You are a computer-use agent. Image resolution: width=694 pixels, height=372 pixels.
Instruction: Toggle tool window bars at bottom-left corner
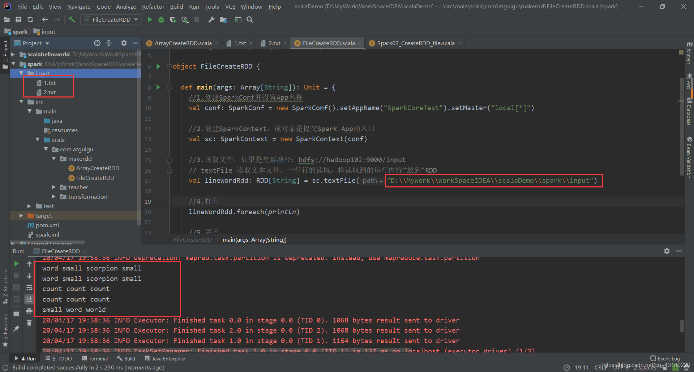(x=5, y=368)
